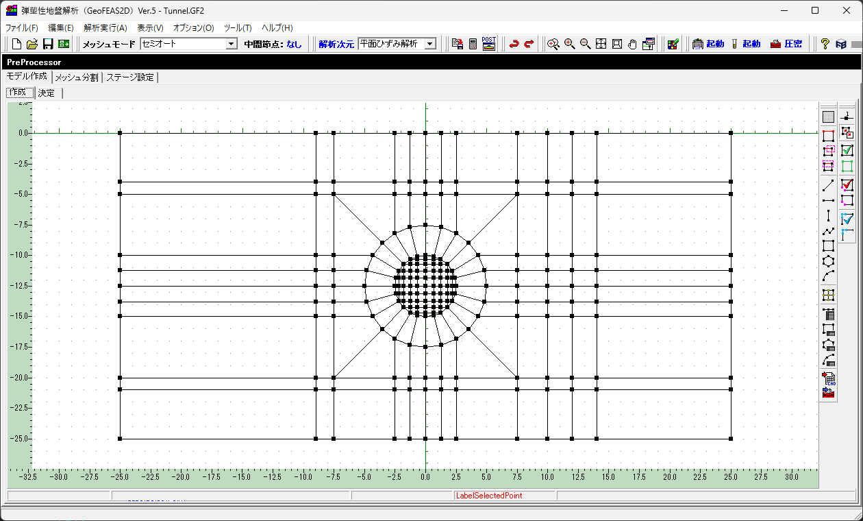Activate the hand pan tool
Screen dimensions: 863x521
click(x=632, y=44)
